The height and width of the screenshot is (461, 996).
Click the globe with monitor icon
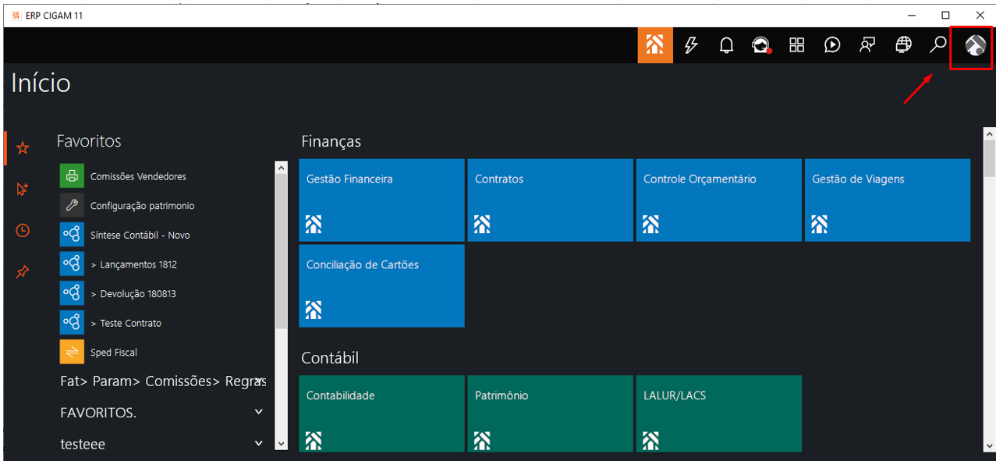(x=903, y=45)
